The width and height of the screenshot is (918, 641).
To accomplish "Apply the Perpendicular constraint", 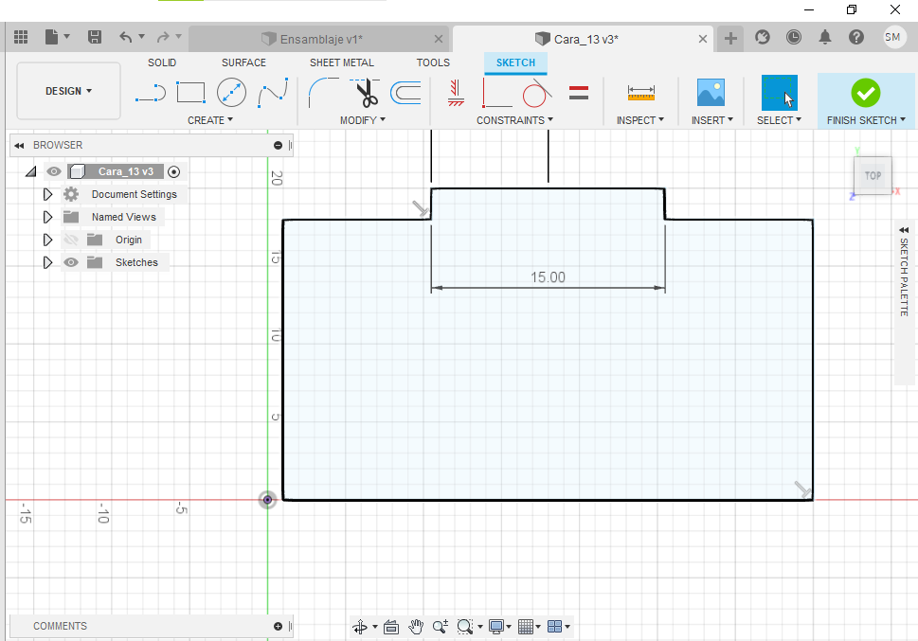I will click(496, 93).
